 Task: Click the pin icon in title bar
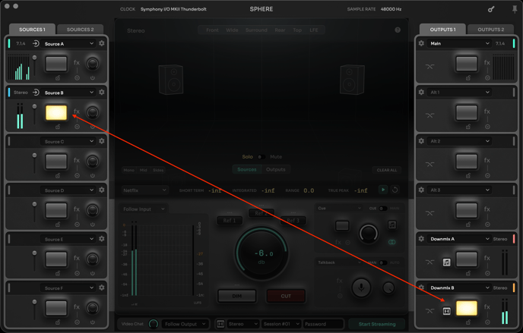pos(515,9)
